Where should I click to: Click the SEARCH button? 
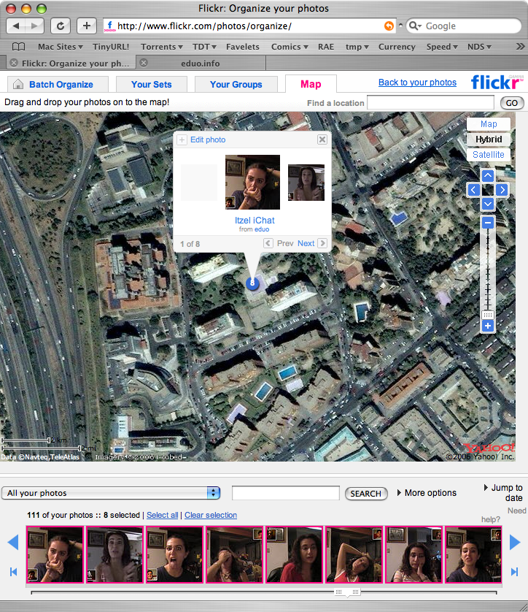(366, 494)
